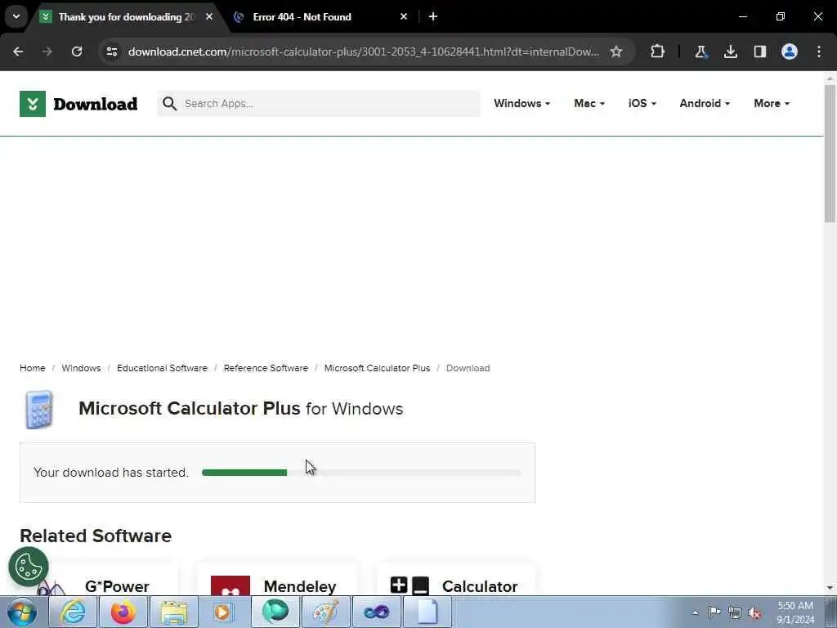
Task: Open Reference Software breadcrumb
Action: pos(266,368)
